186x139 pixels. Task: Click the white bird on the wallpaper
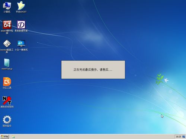point(166,80)
